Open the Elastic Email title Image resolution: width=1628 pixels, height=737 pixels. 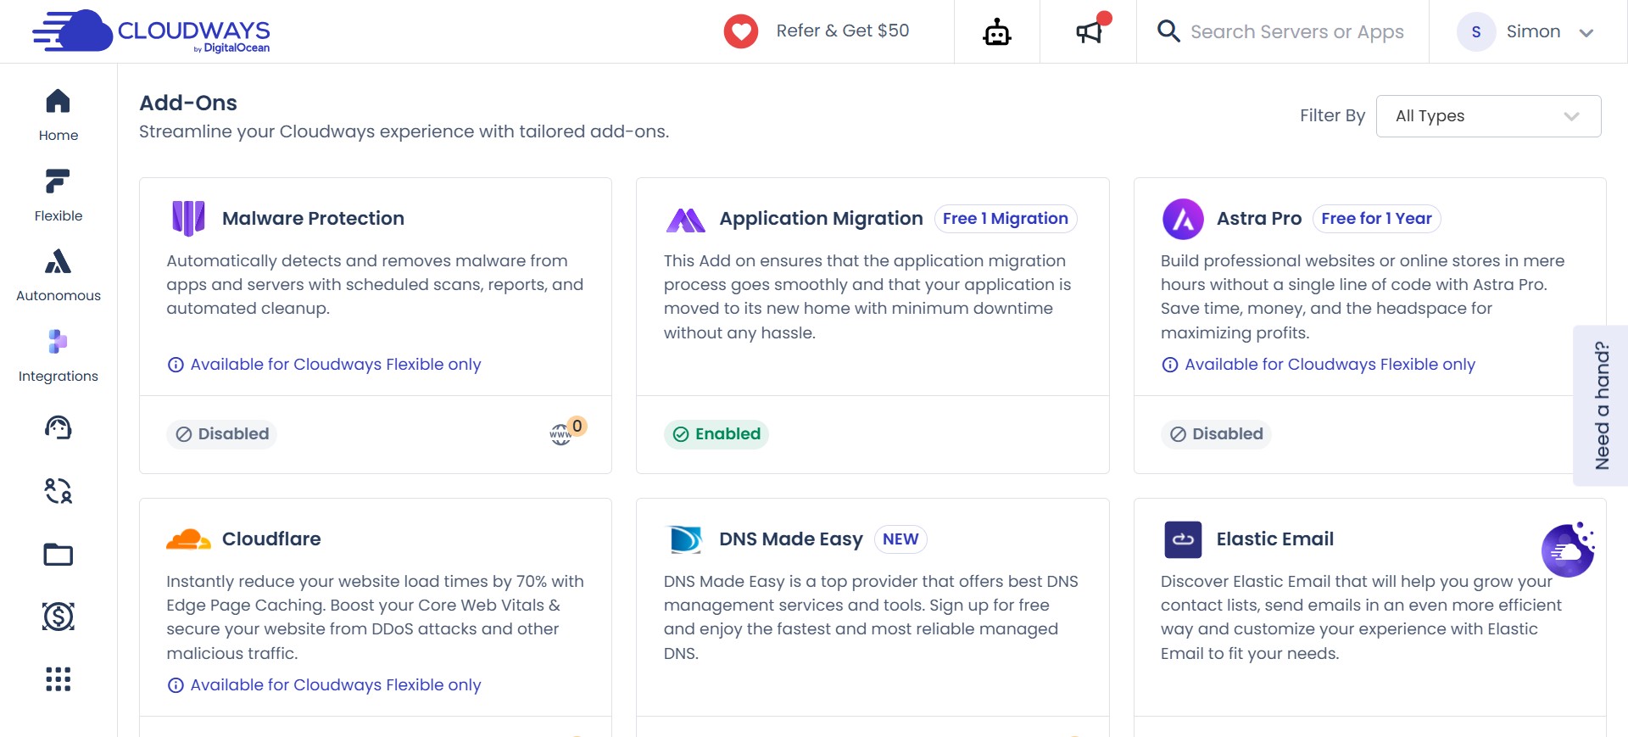tap(1275, 539)
